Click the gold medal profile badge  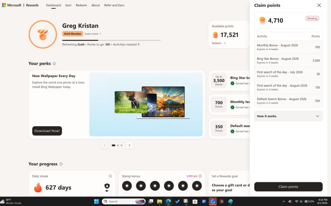pyautogui.click(x=43, y=34)
